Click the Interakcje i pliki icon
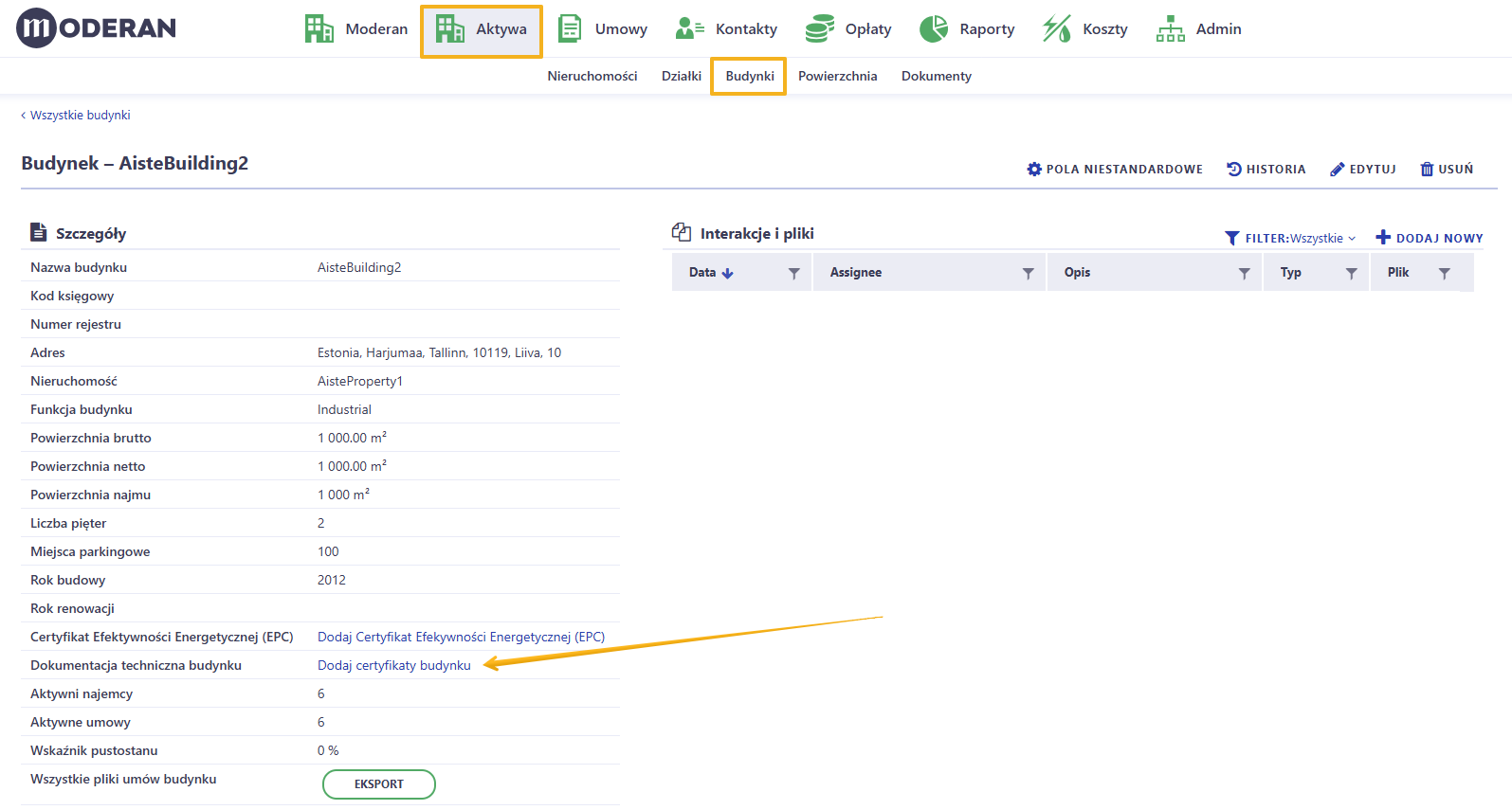1512x810 pixels. pyautogui.click(x=682, y=232)
